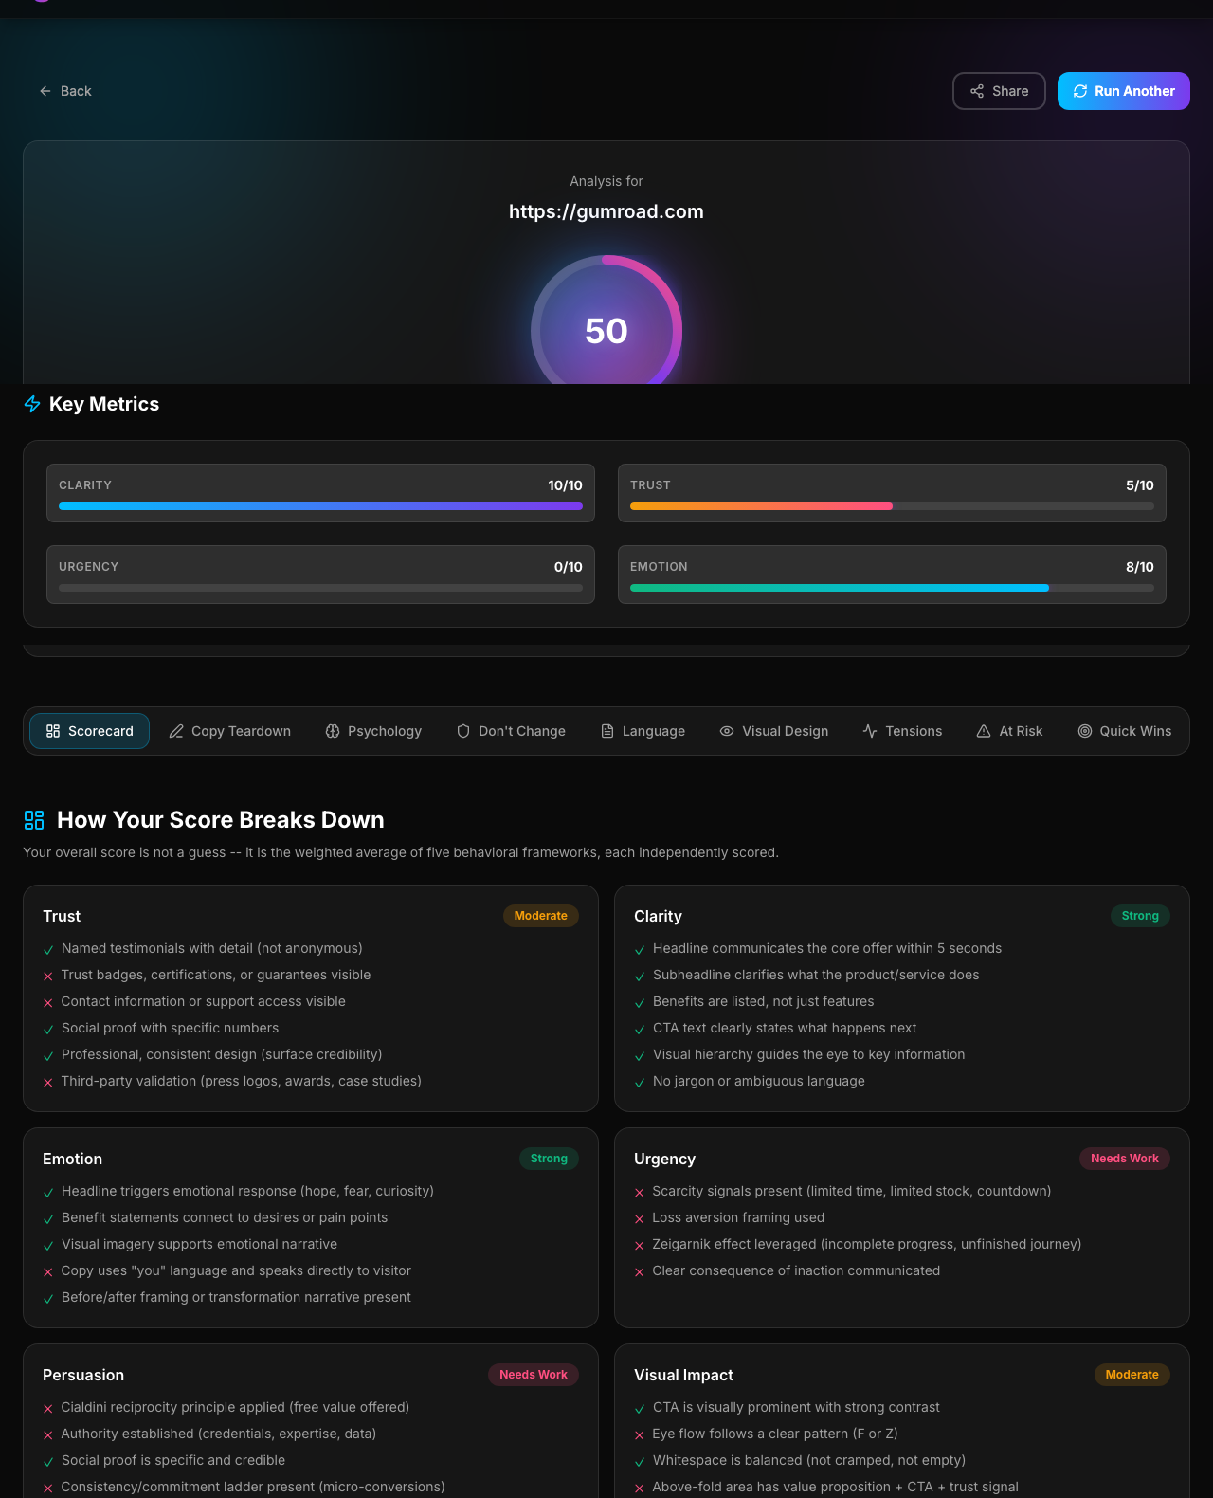The image size is (1213, 1498).
Task: Click X mark beside Loss aversion framing used
Action: click(640, 1219)
